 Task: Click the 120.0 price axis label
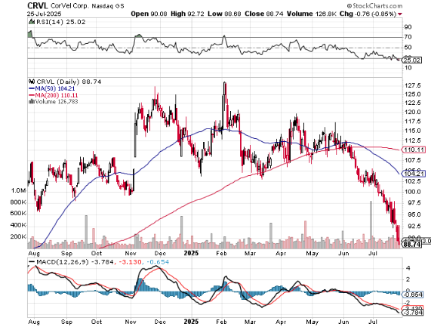[413, 112]
